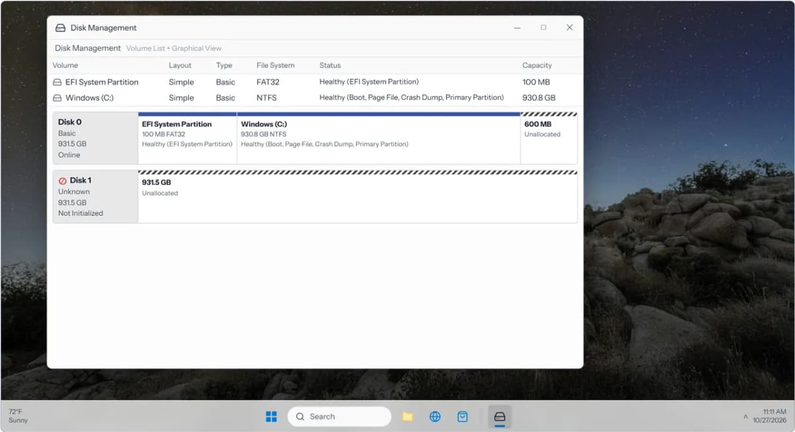Click the Windows (C:) status text in list
The width and height of the screenshot is (795, 432).
coord(411,98)
